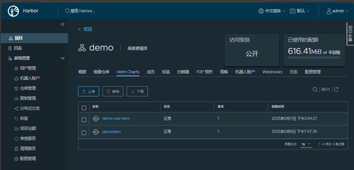Screen dimensions: 354x170
Task: Collapse the 系统管理 section chevron
Action: pyautogui.click(x=63, y=58)
